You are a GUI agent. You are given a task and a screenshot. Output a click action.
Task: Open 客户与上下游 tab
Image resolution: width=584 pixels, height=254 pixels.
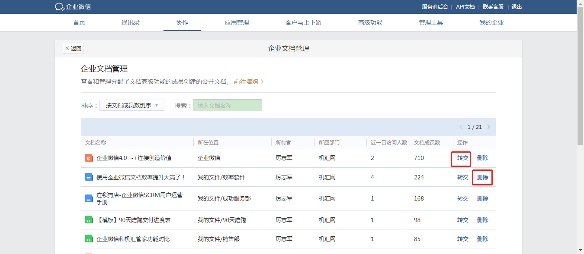(304, 22)
